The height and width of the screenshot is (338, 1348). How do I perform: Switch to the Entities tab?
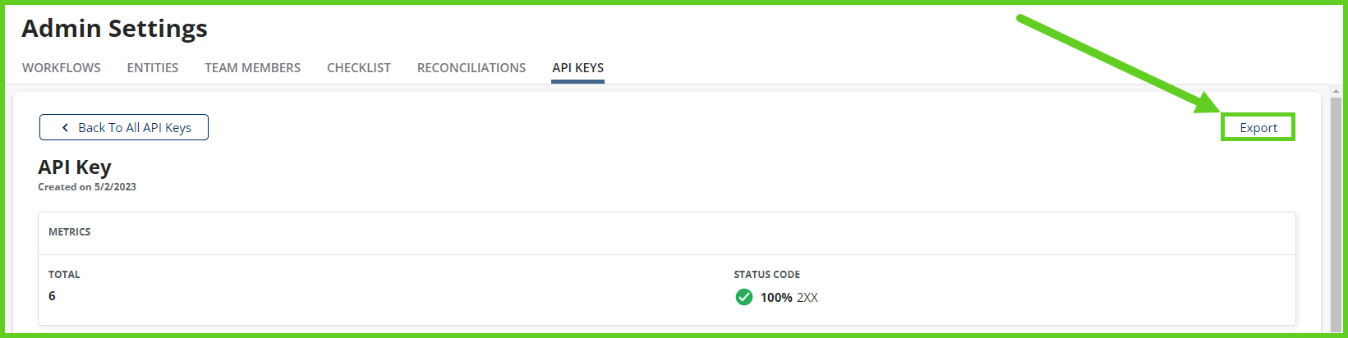[153, 68]
